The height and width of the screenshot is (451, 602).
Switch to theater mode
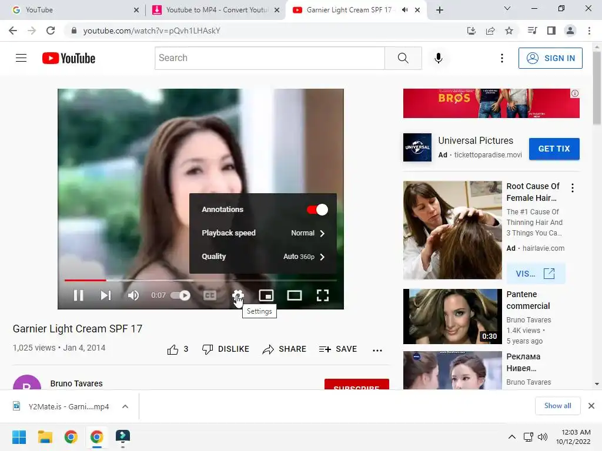[295, 295]
